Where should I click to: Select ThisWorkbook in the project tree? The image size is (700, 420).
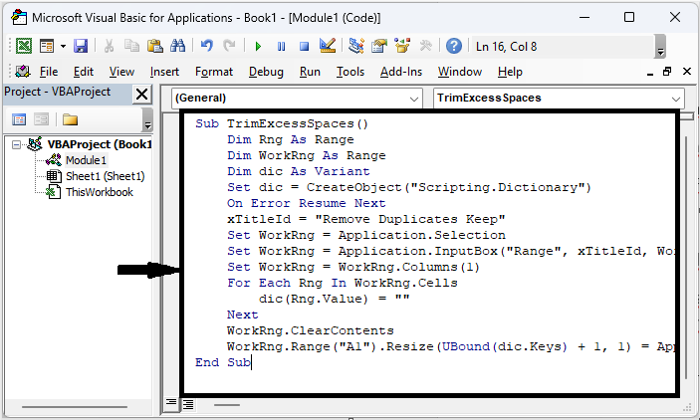coord(99,192)
